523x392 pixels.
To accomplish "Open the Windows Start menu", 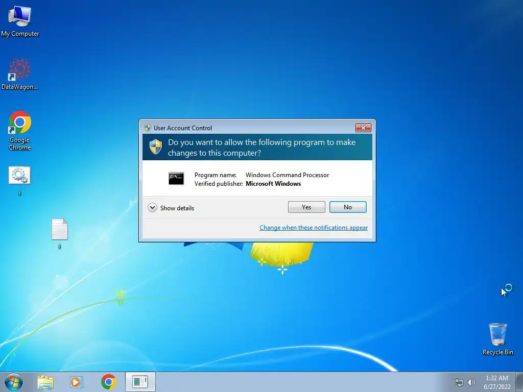I will (x=14, y=382).
